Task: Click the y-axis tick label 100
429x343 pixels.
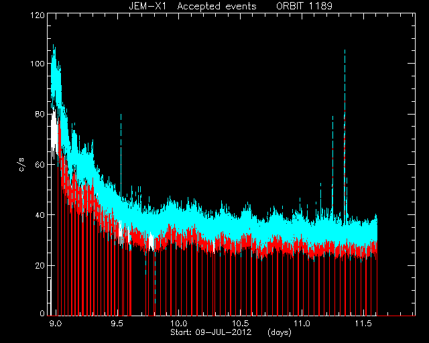Action: click(38, 64)
